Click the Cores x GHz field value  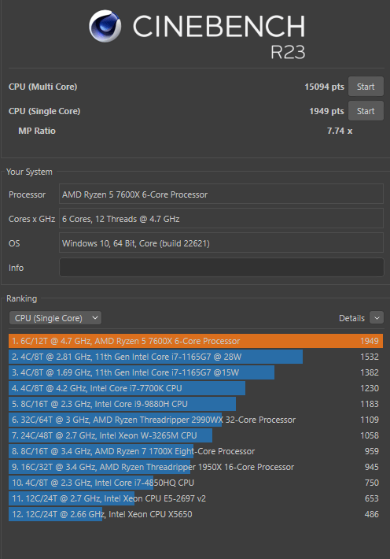point(221,219)
